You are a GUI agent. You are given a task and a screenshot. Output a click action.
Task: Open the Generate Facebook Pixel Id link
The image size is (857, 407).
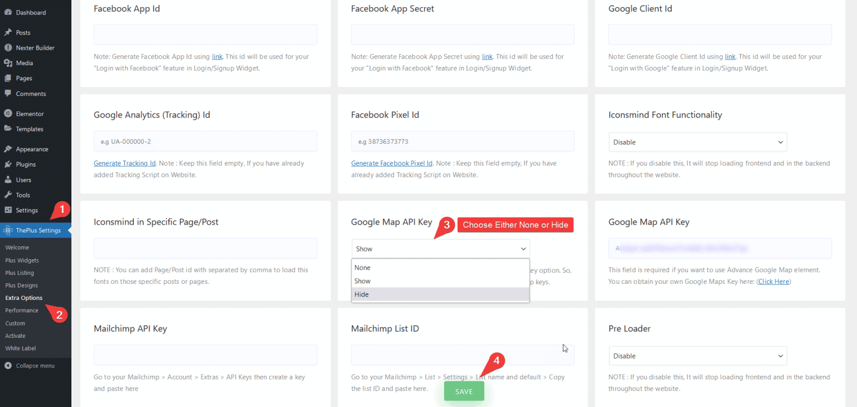pyautogui.click(x=391, y=163)
